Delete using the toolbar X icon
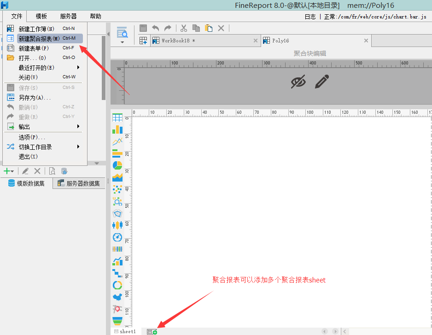 point(221,28)
